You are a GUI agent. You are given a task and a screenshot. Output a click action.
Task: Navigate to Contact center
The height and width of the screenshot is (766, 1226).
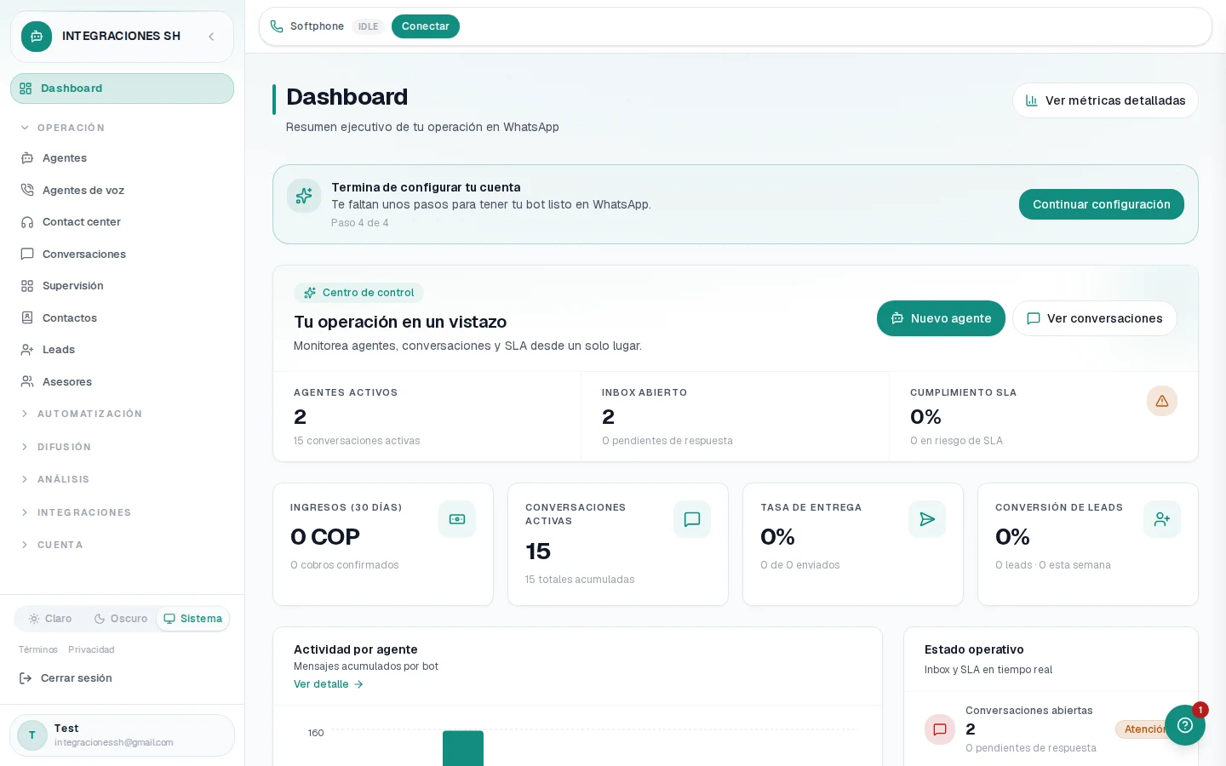[x=122, y=222]
